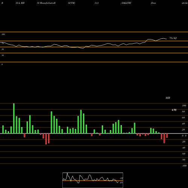Screen dimensions: 188x188
Task: Click the SI(TM) header text
Action: [72, 3]
